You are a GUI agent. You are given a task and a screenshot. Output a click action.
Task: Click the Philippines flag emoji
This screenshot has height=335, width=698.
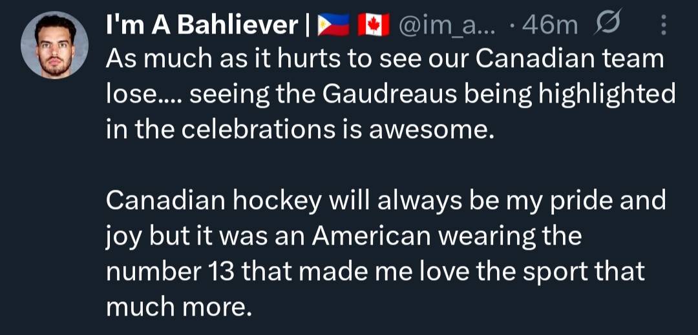pos(333,26)
